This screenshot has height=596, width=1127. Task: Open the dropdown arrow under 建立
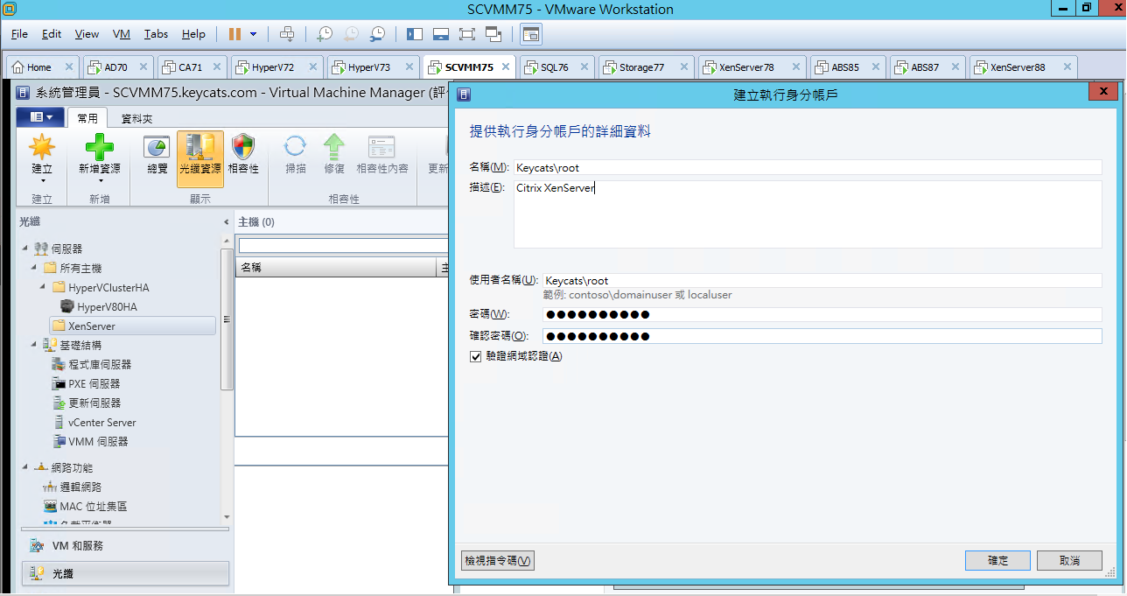[x=42, y=181]
